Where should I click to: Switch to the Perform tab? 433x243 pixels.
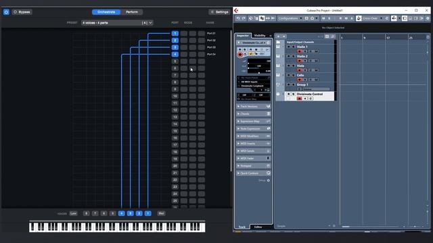pyautogui.click(x=132, y=12)
